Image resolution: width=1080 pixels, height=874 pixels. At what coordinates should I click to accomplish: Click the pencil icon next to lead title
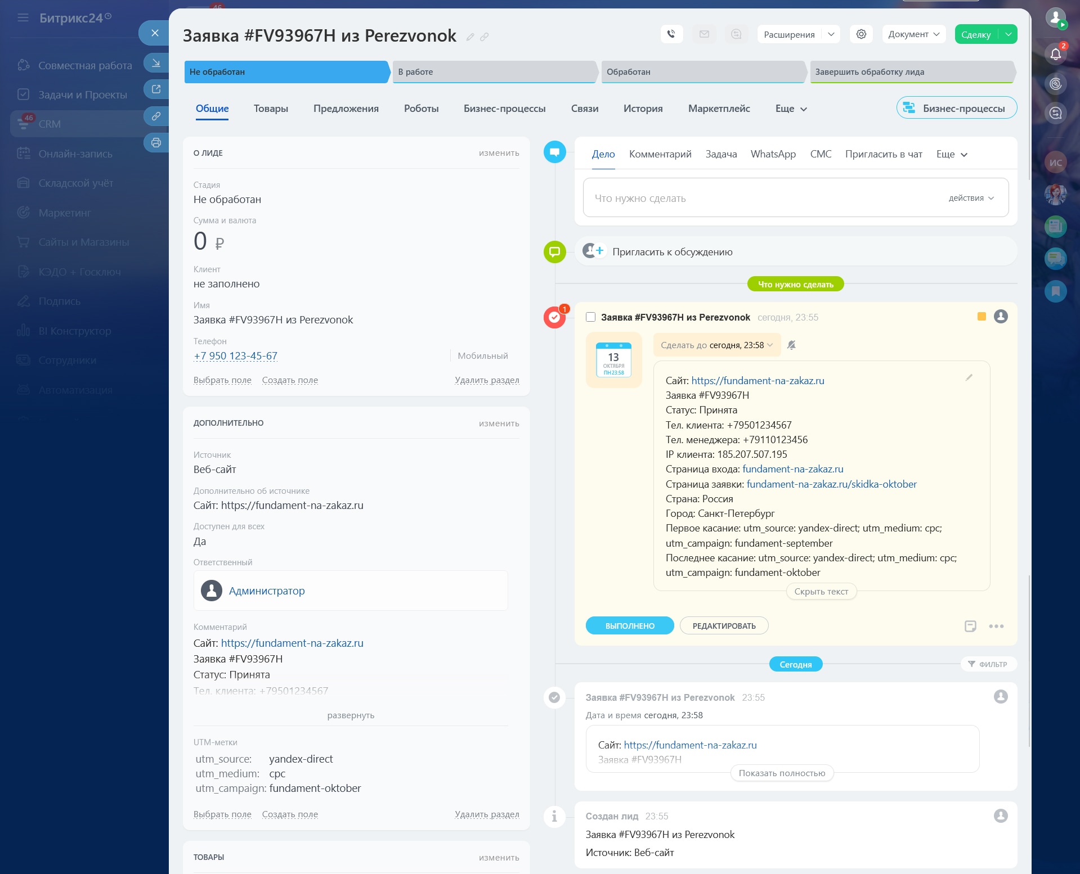[x=470, y=37]
